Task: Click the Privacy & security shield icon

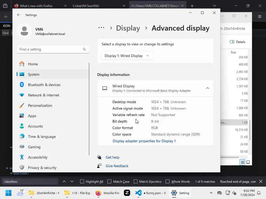Action: pyautogui.click(x=22, y=168)
